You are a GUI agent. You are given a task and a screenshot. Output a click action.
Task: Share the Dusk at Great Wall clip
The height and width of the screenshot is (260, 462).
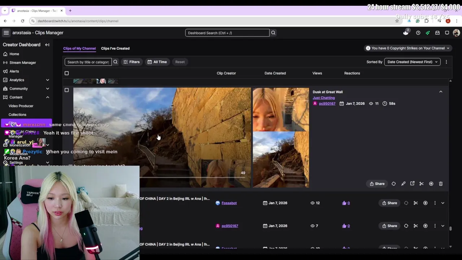(x=377, y=184)
